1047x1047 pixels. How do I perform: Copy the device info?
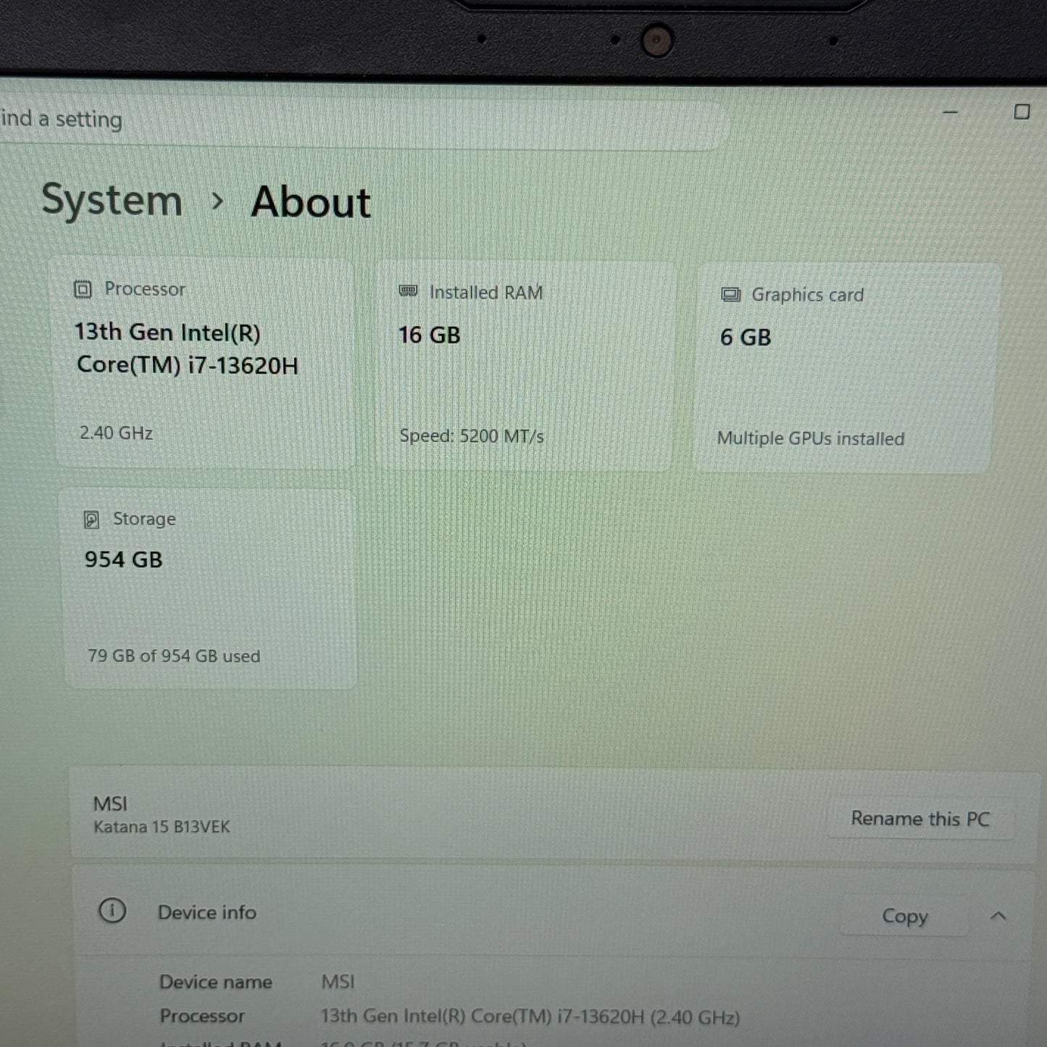point(904,916)
